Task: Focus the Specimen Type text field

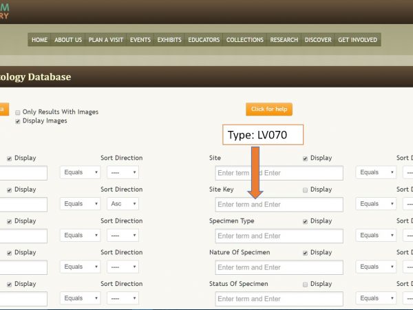Action: point(279,236)
